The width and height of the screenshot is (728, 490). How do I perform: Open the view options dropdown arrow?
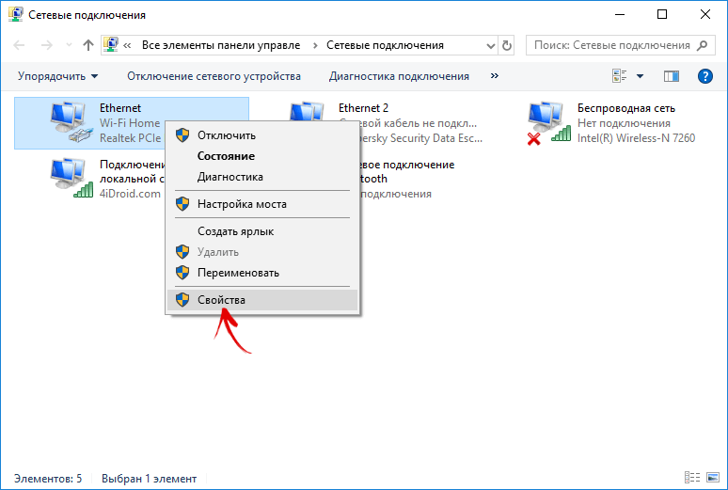[x=640, y=76]
